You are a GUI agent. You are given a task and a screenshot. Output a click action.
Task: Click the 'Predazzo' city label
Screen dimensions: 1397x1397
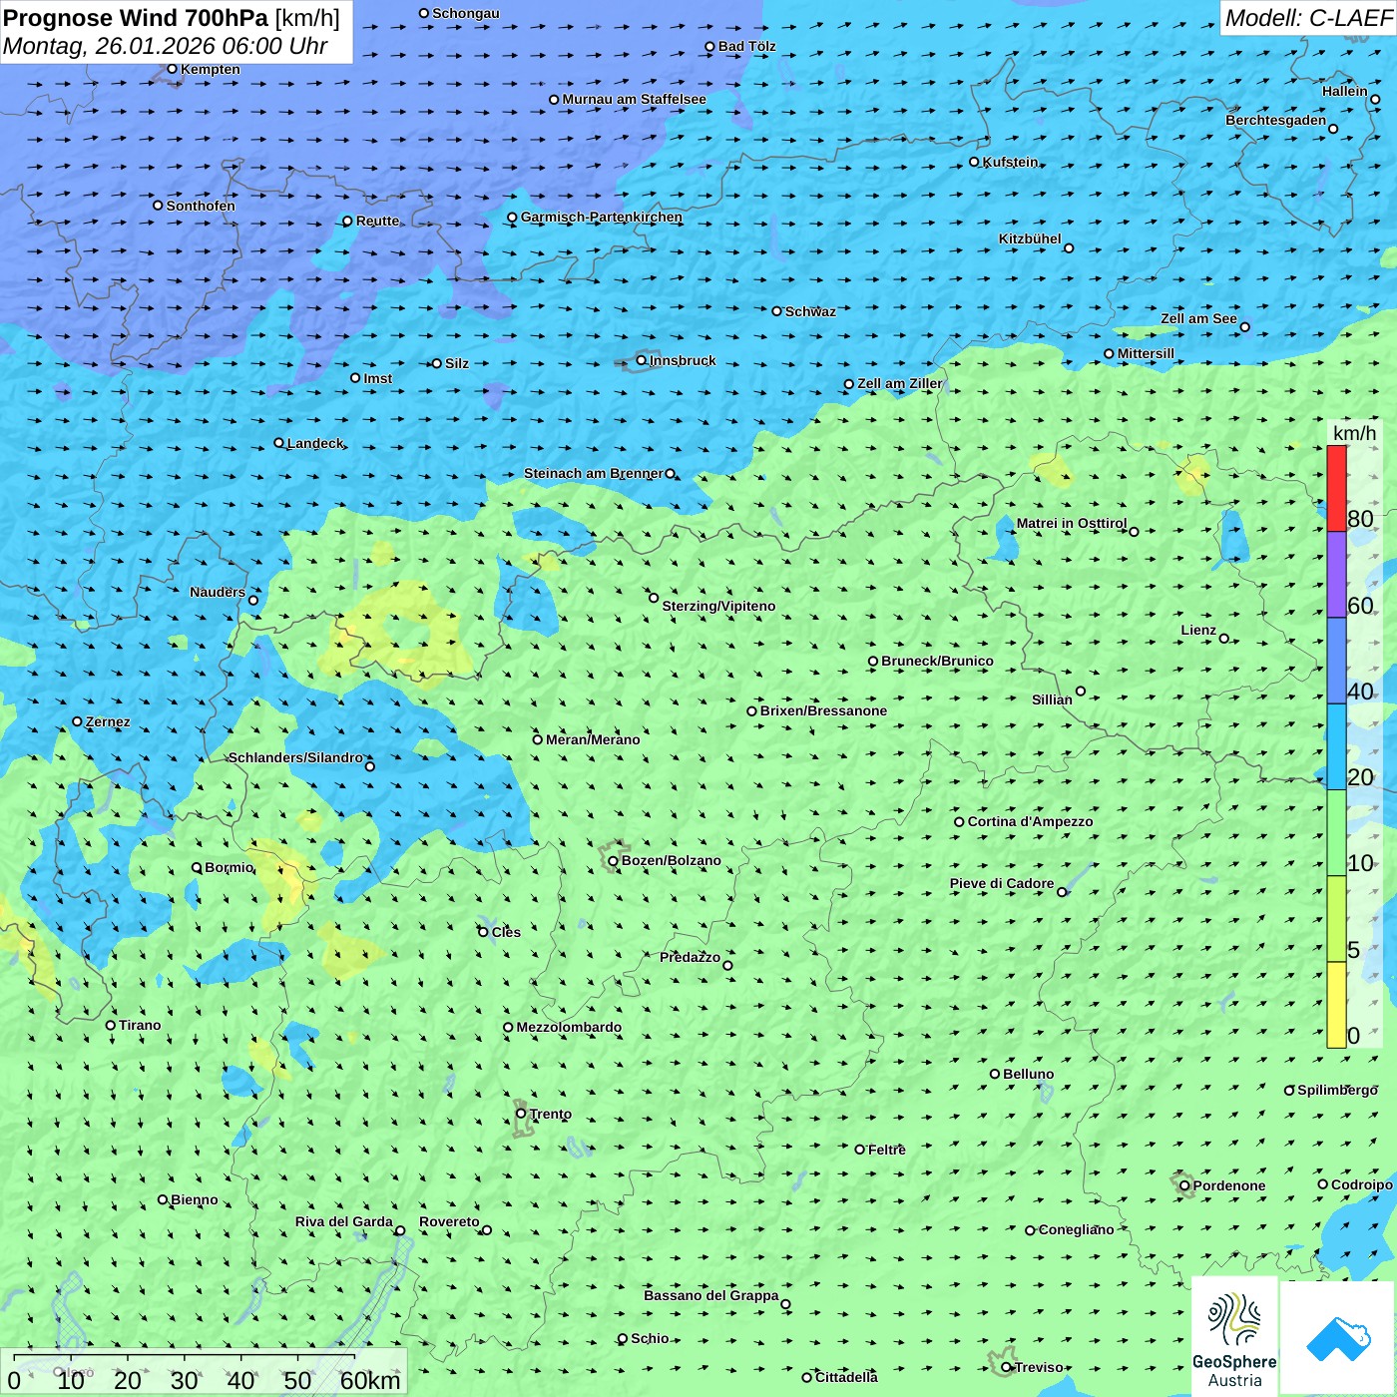pyautogui.click(x=690, y=957)
